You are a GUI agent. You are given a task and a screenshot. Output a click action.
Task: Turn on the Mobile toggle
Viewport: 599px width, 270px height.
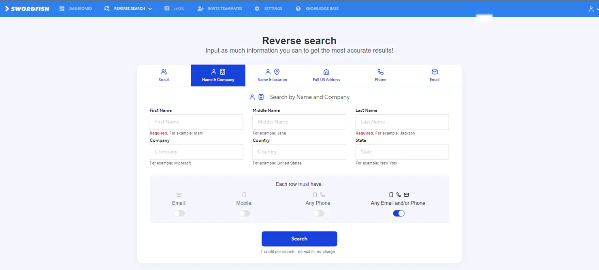(244, 213)
